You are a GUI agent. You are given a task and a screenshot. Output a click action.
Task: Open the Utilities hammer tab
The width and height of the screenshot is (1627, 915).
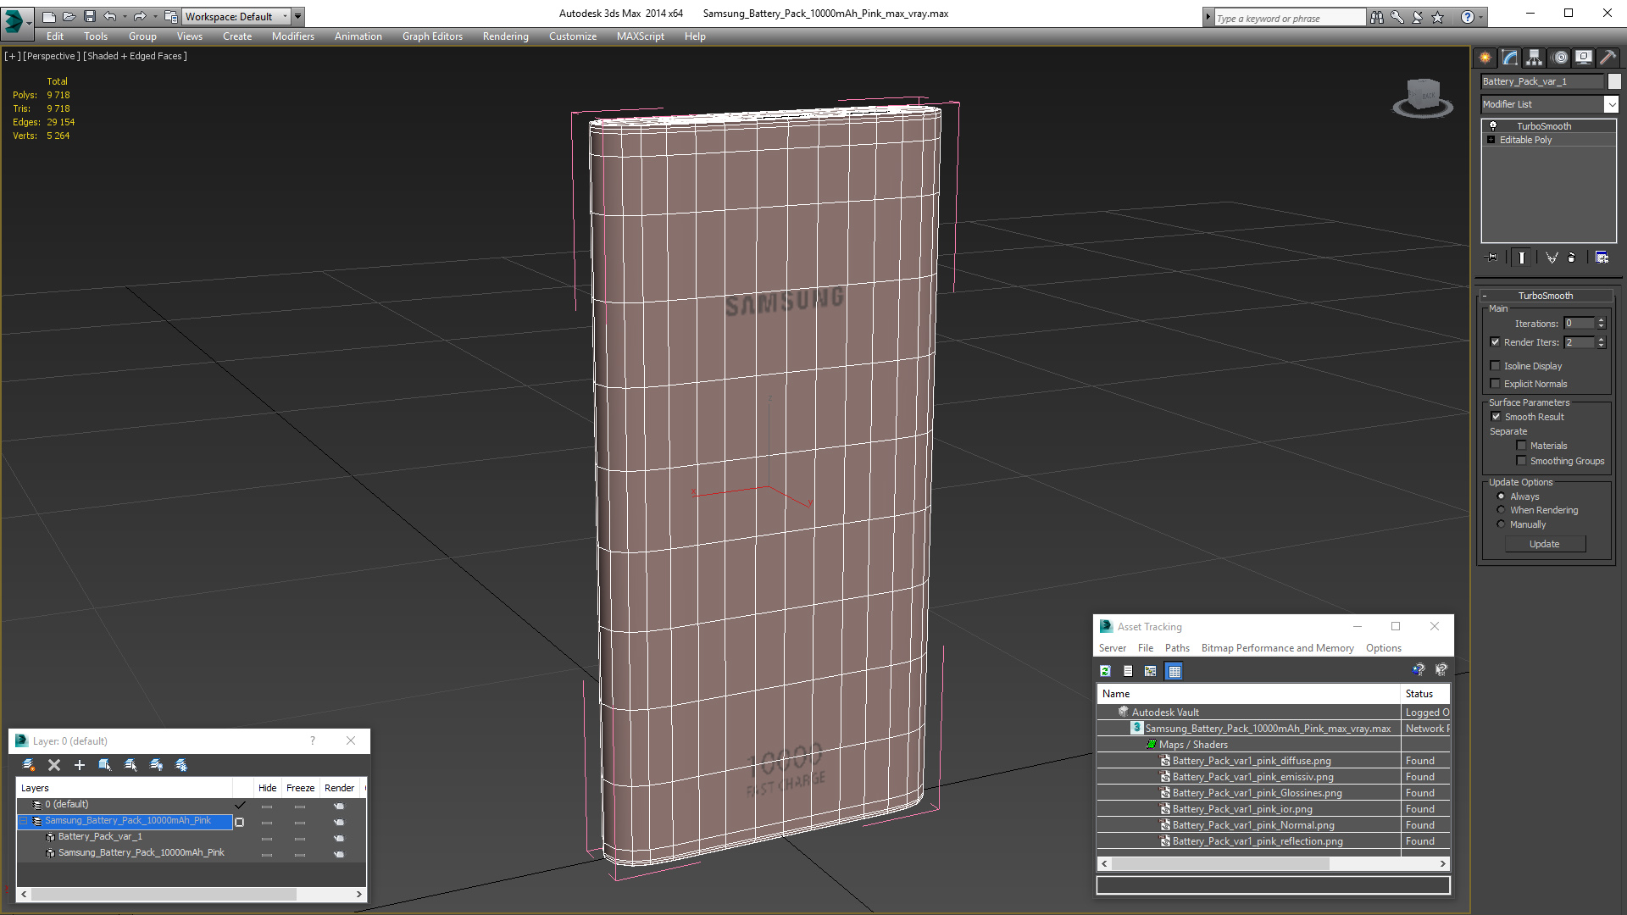click(x=1608, y=58)
